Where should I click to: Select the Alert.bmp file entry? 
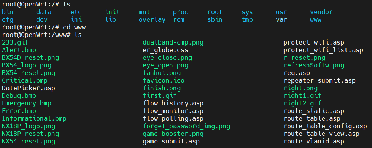(19, 50)
